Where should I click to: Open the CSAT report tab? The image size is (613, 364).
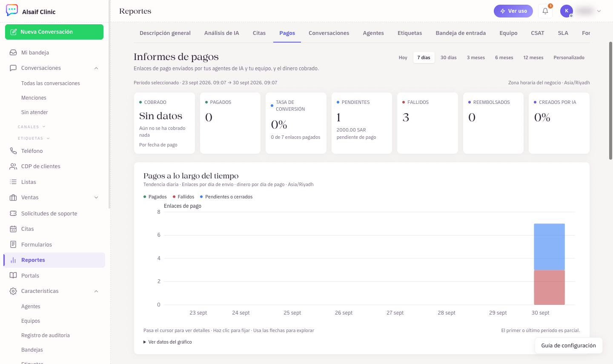(x=538, y=33)
